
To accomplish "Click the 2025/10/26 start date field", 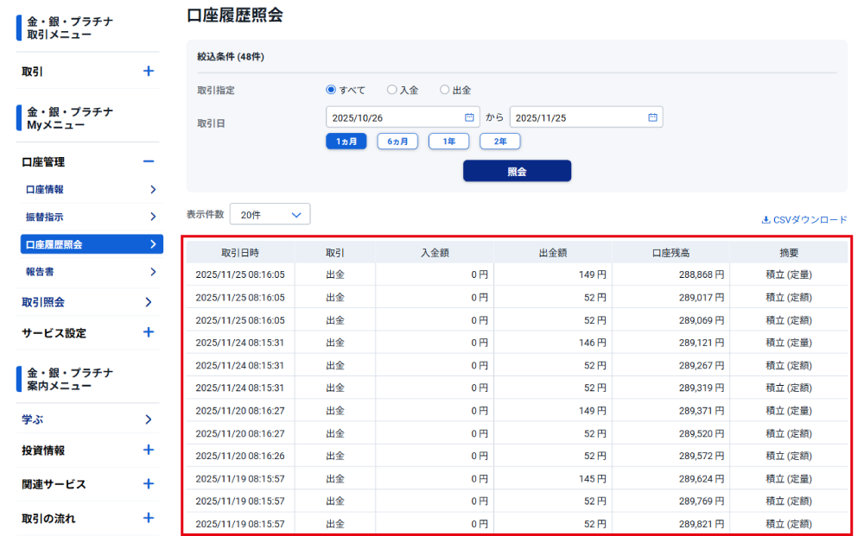I will pos(393,117).
